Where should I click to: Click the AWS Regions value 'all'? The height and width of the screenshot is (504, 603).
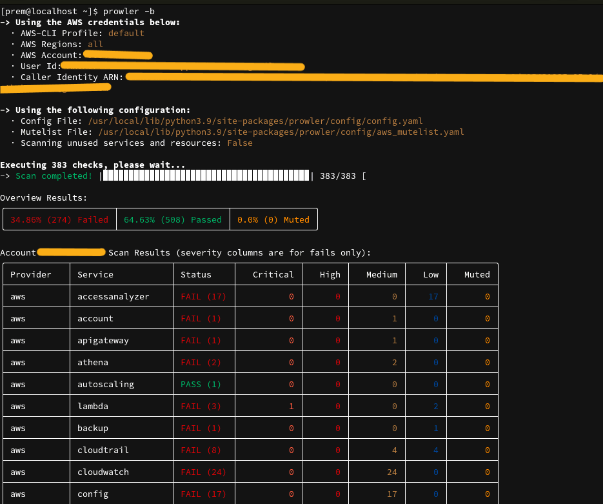coord(95,45)
